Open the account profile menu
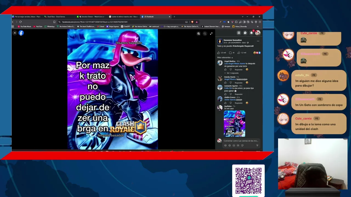The height and width of the screenshot is (197, 351). click(x=258, y=33)
